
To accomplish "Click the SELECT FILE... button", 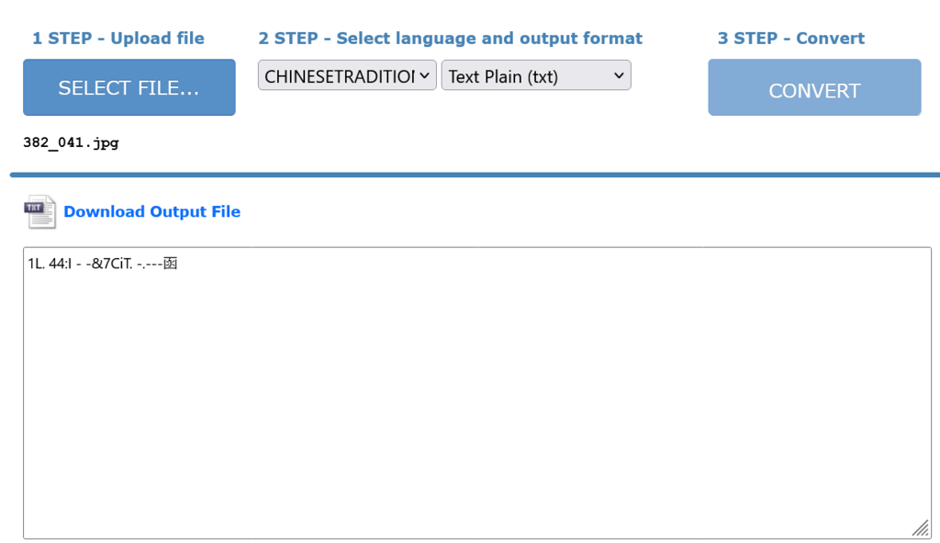I will click(129, 87).
